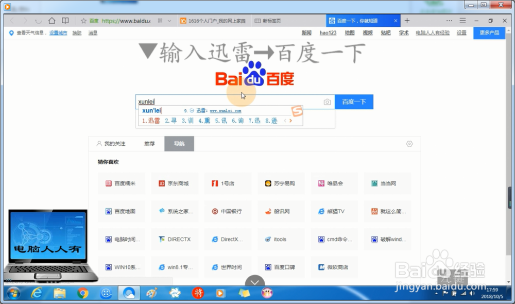
Task: Close the 百度一下 tab
Action: (396, 21)
